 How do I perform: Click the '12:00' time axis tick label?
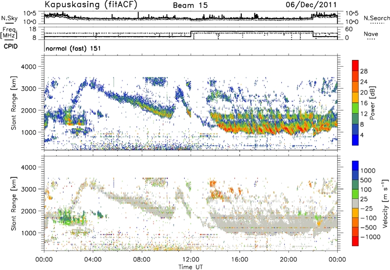(x=191, y=260)
